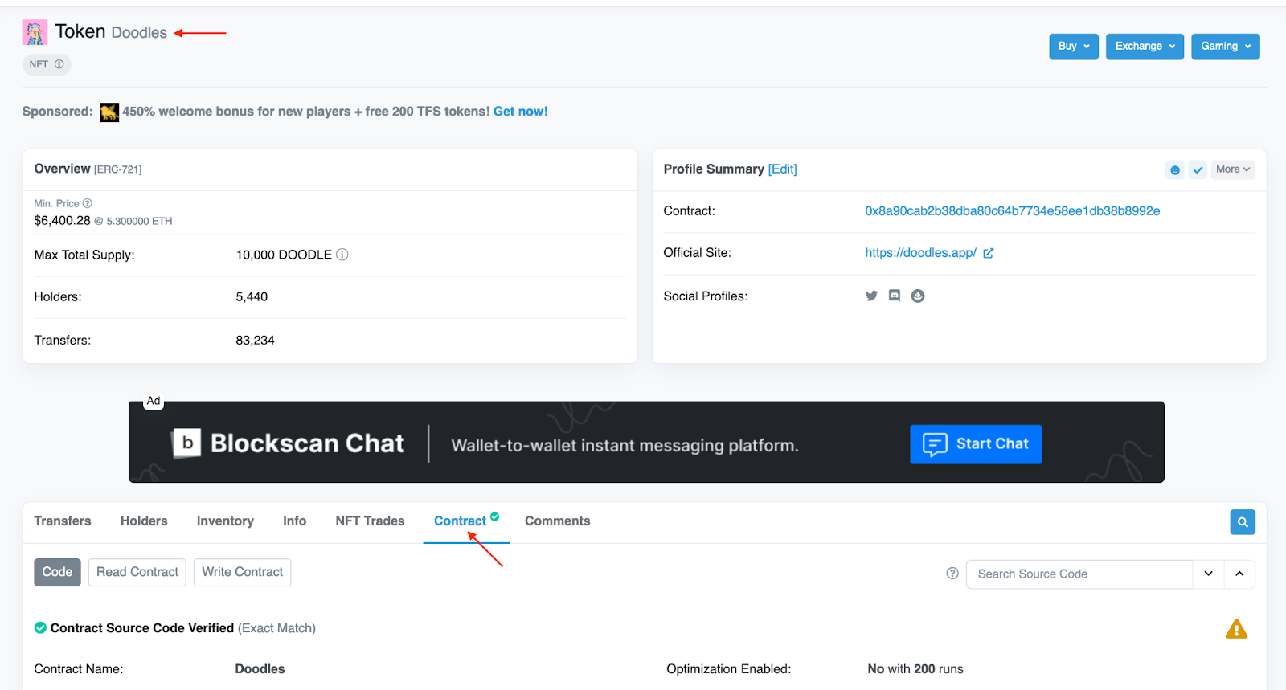Click the down chevron next to source search

point(1208,574)
